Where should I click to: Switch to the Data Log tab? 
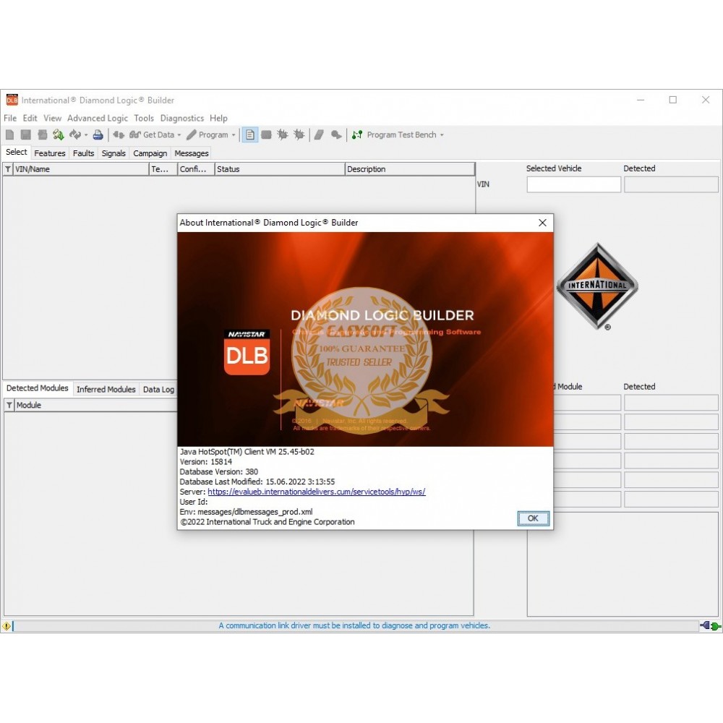[x=158, y=389]
